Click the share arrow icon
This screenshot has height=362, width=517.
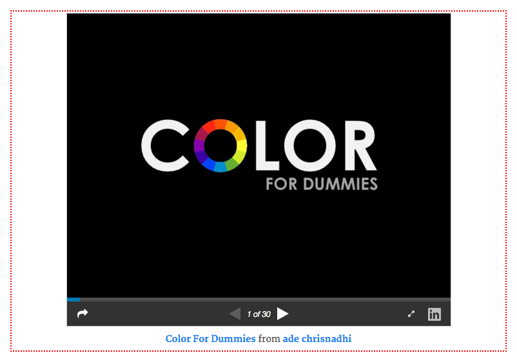pyautogui.click(x=83, y=314)
